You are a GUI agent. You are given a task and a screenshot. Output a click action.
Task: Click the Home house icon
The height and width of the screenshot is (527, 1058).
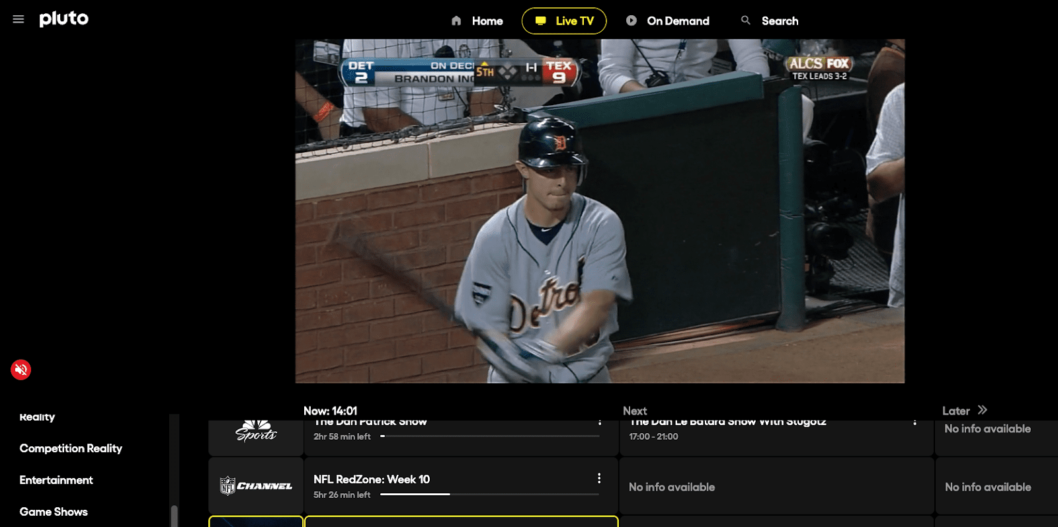456,21
